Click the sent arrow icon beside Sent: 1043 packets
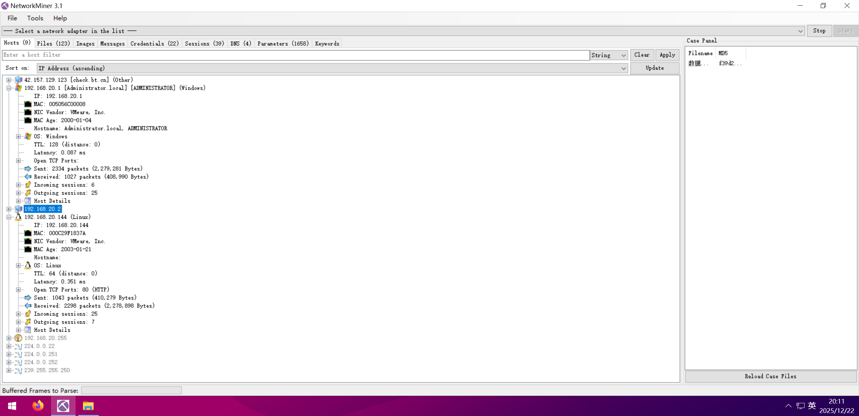Viewport: 859px width, 416px height. 28,298
